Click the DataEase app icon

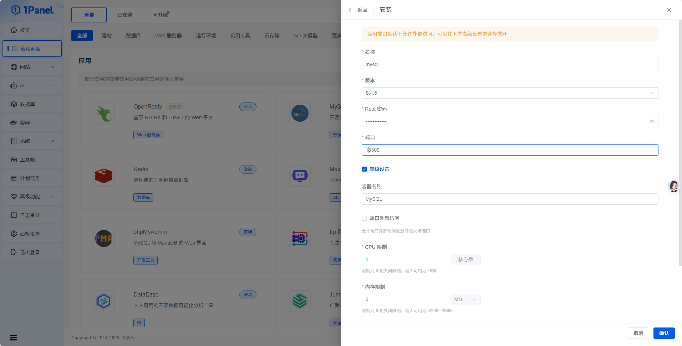104,301
